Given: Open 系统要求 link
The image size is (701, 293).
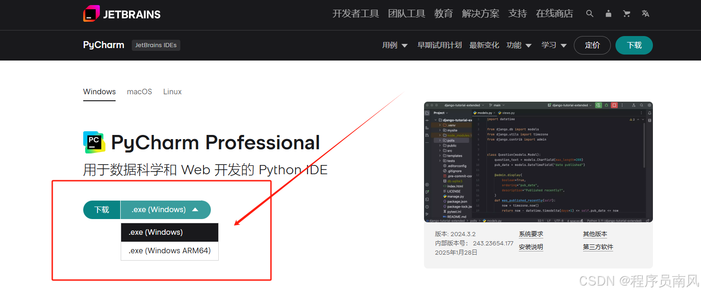Looking at the screenshot, I should [x=531, y=234].
